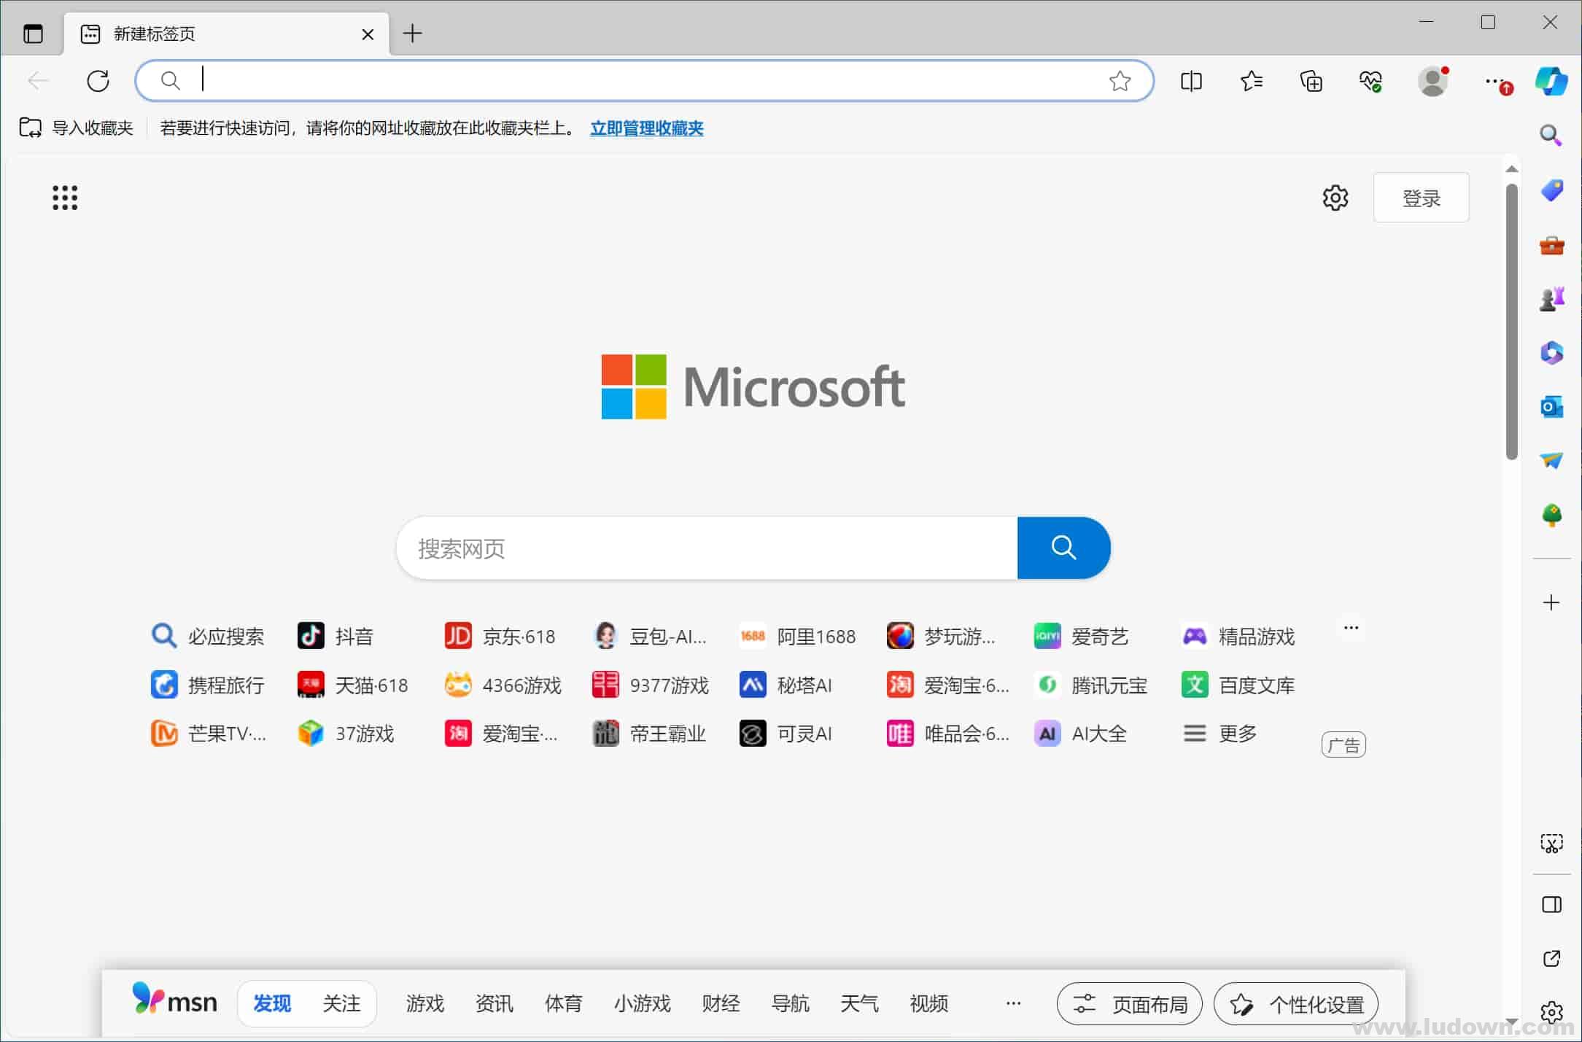Open Microsoft 365 sidebar icon
The width and height of the screenshot is (1582, 1042).
1551,353
